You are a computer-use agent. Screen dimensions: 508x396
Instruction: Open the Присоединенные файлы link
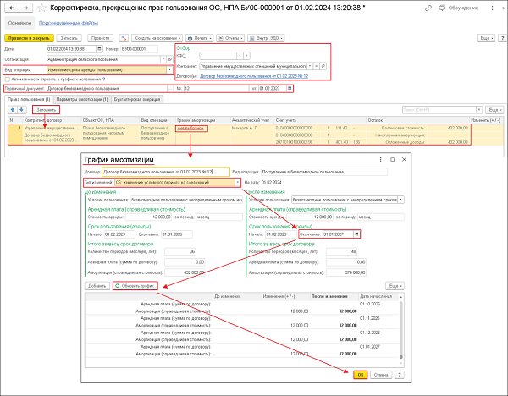pos(63,23)
